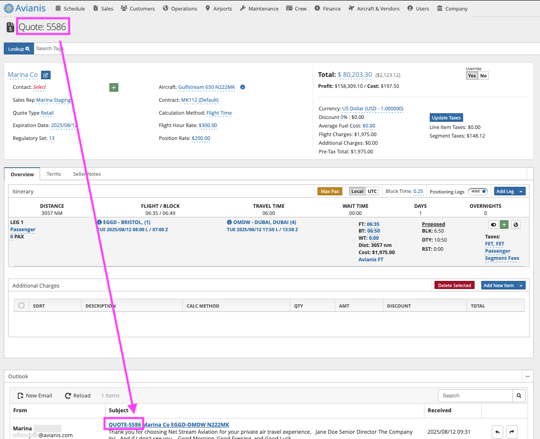Select the Overview tab

pyautogui.click(x=22, y=174)
